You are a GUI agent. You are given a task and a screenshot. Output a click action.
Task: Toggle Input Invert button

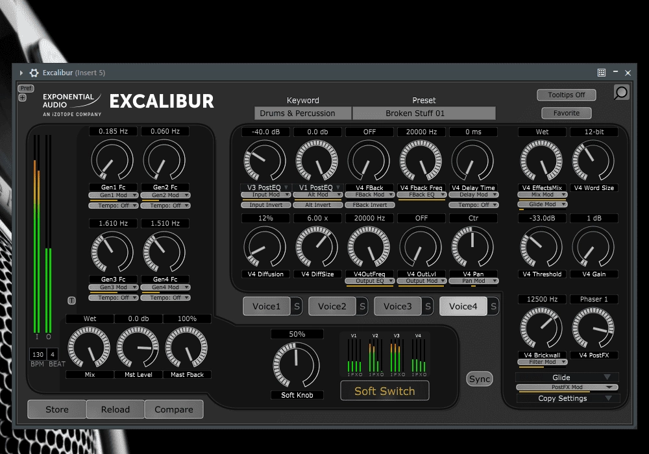click(x=265, y=205)
